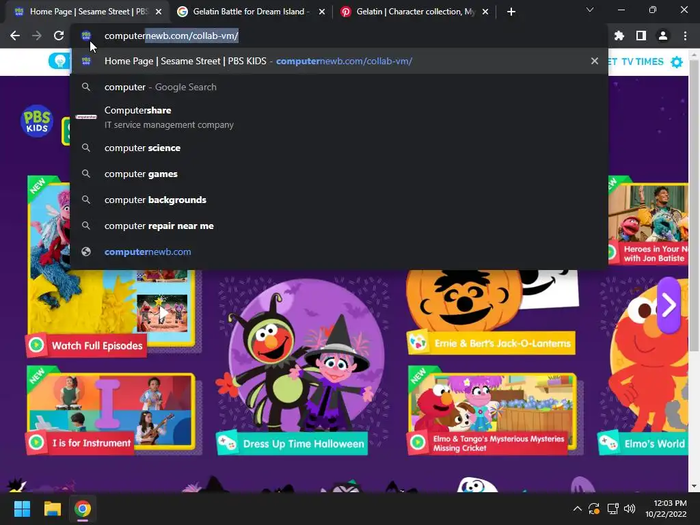This screenshot has width=700, height=525.
Task: Open File Explorer from taskbar
Action: 52,509
